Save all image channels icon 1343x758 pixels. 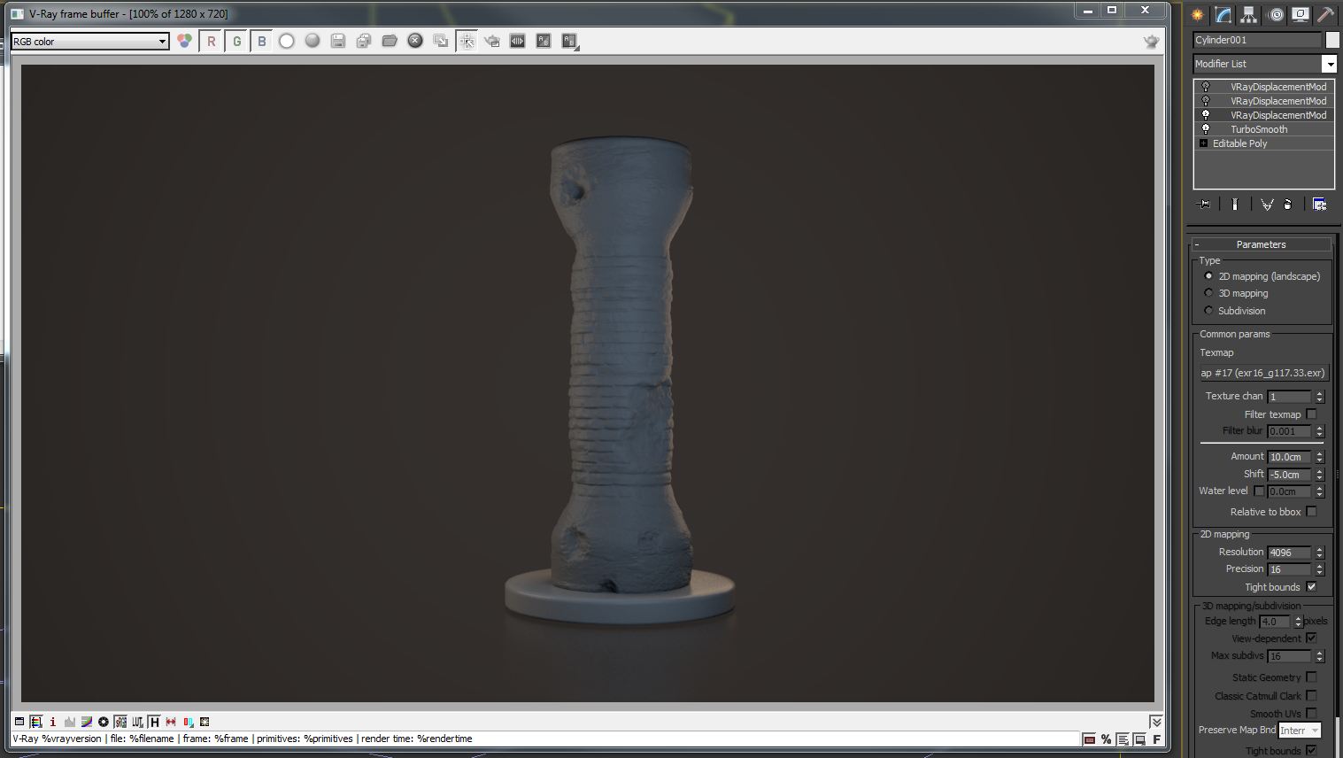[363, 41]
